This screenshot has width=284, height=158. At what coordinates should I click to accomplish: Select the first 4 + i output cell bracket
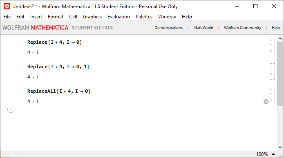[271, 52]
